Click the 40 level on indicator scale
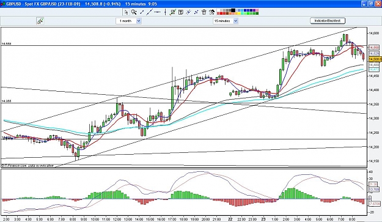The image size is (382, 222). coord(371,172)
